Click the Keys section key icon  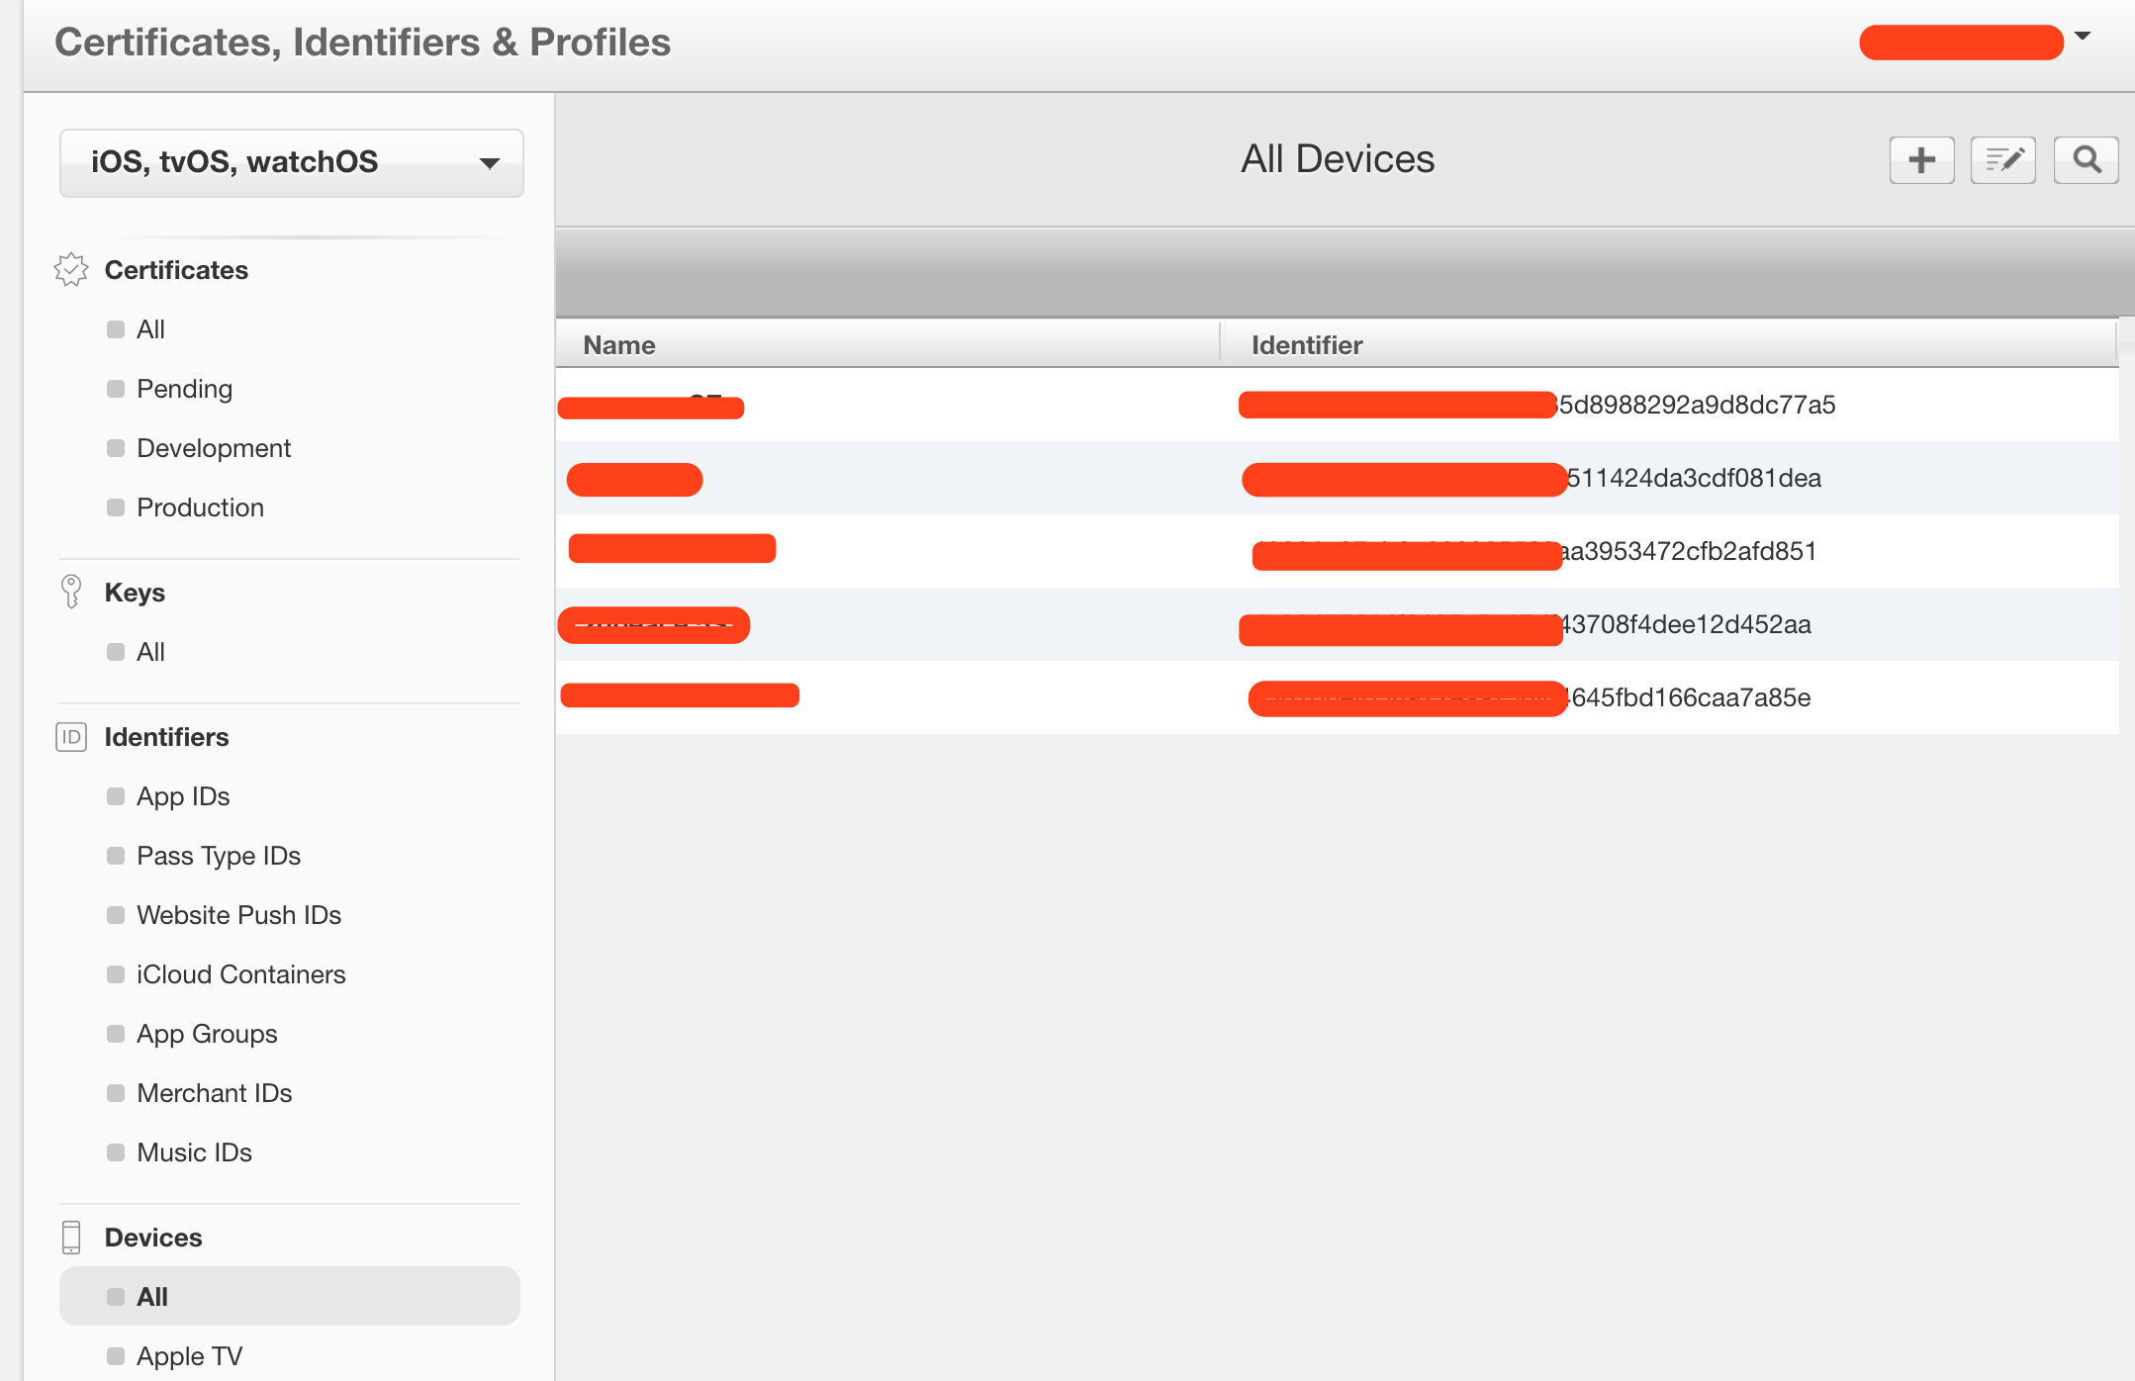[71, 592]
